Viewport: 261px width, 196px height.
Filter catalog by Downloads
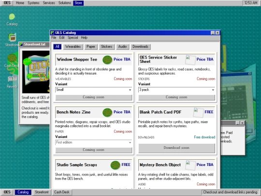(x=141, y=46)
